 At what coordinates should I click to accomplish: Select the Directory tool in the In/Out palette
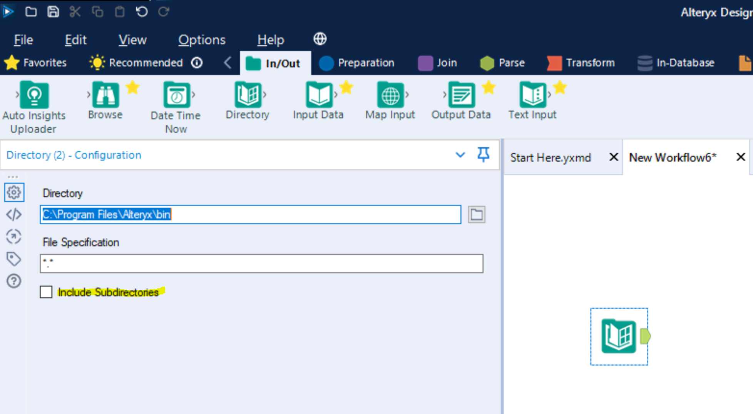tap(248, 95)
